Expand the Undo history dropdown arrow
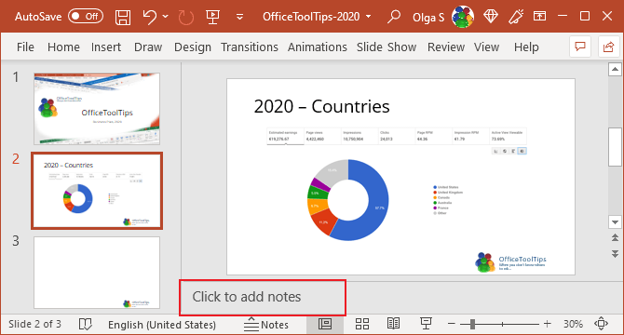Screen dimensions: 624x335 [x=165, y=17]
